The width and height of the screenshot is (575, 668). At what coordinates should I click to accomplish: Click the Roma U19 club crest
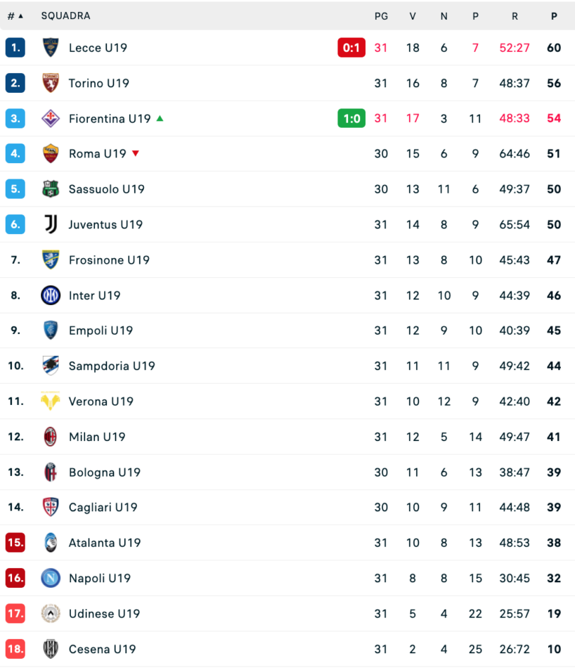pyautogui.click(x=51, y=154)
